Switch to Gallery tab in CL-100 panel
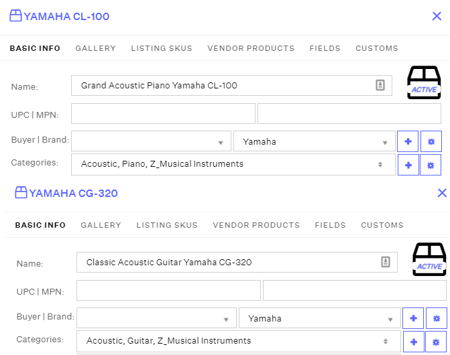The width and height of the screenshot is (450, 355). pos(95,48)
